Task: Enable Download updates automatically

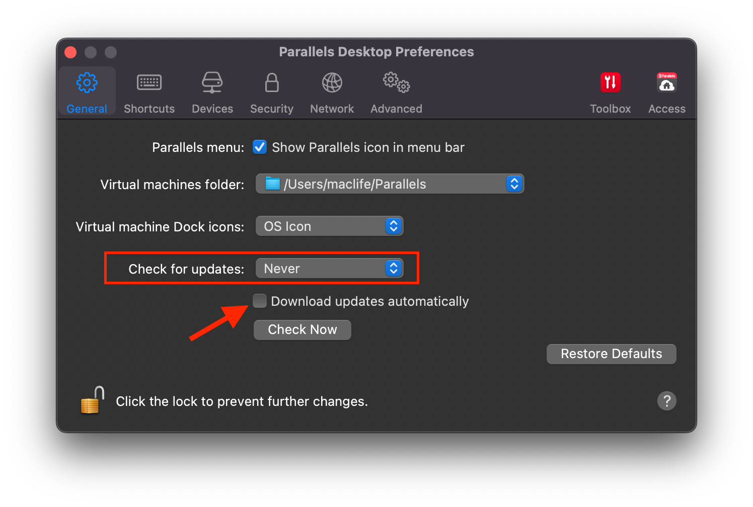Action: (x=259, y=301)
